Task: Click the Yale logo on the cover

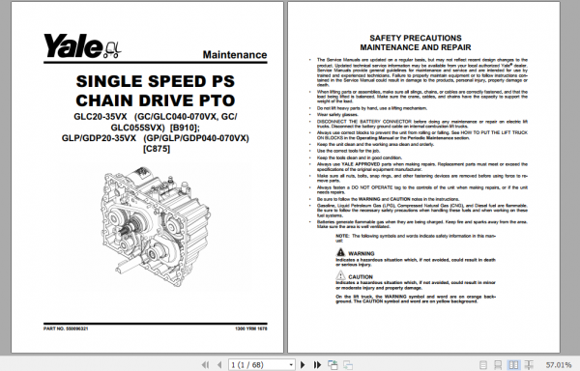Action: tap(82, 45)
